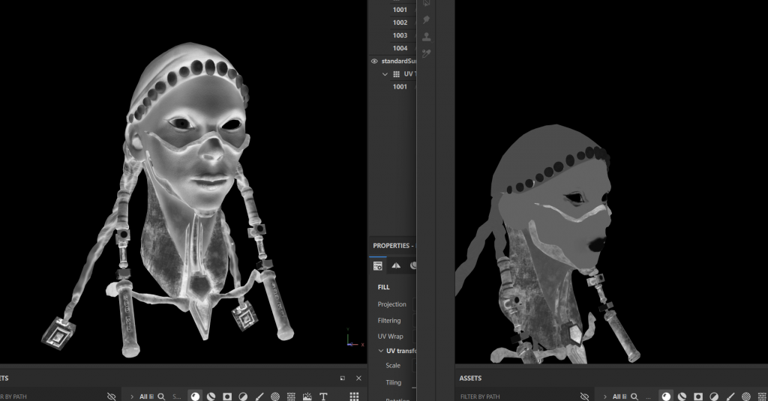768x401 pixels.
Task: Toggle visibility of standardSurface texture set
Action: [375, 61]
